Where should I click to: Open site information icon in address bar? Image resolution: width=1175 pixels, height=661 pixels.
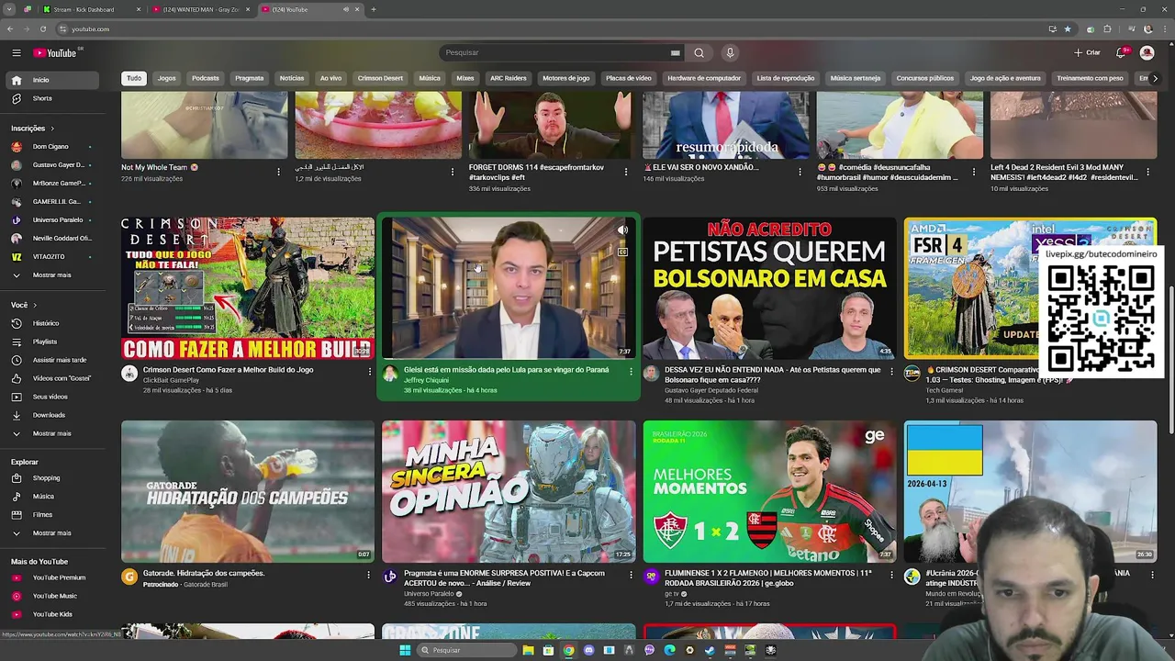tap(62, 28)
